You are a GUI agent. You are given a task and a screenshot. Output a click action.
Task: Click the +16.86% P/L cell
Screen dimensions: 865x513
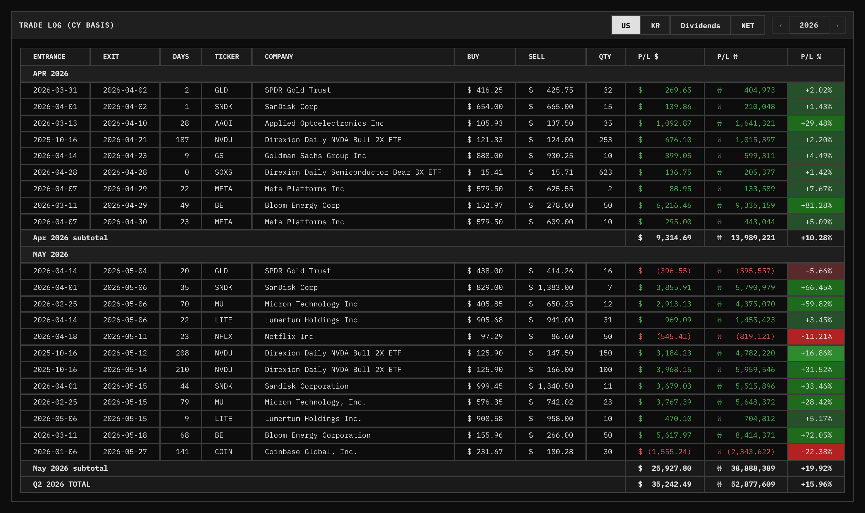816,353
